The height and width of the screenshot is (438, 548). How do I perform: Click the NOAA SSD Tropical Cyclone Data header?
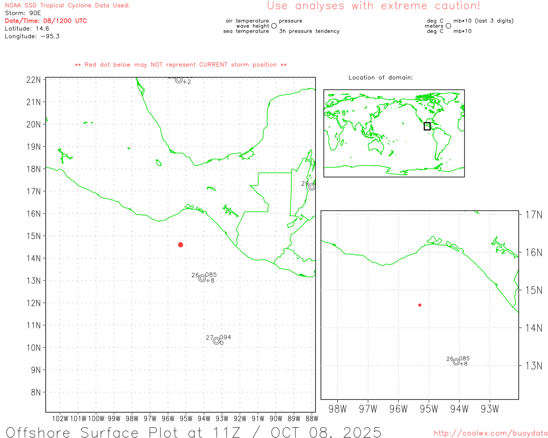coord(67,6)
